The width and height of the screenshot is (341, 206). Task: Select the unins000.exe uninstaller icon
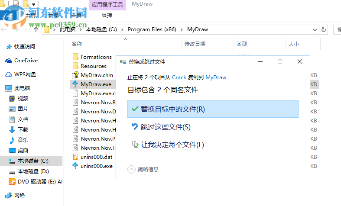tap(75, 166)
